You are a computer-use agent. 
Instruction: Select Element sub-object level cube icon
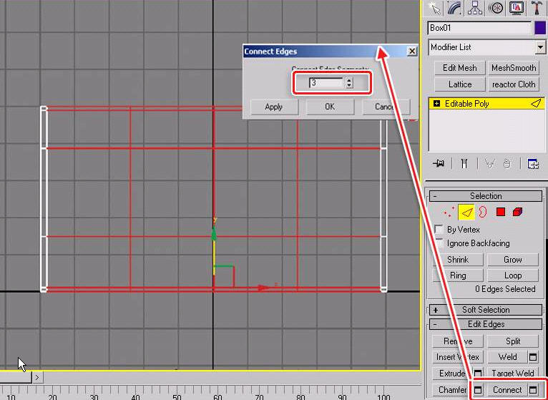coord(517,212)
